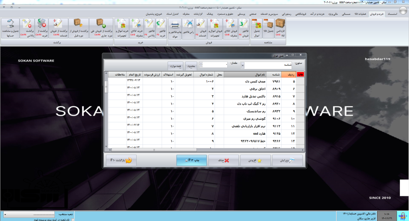Image resolution: width=409 pixels, height=221 pixels.
Task: Select the row گوشی رم میری
Action: pyautogui.click(x=206, y=119)
